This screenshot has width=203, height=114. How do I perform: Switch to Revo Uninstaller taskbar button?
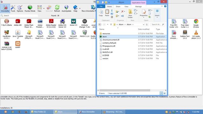(89, 112)
